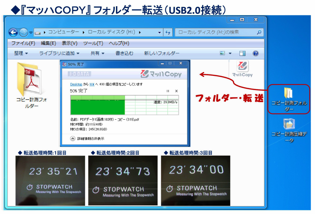The image size is (315, 214).
Task: Click the Desktop link in copy dialog
Action: click(76, 84)
